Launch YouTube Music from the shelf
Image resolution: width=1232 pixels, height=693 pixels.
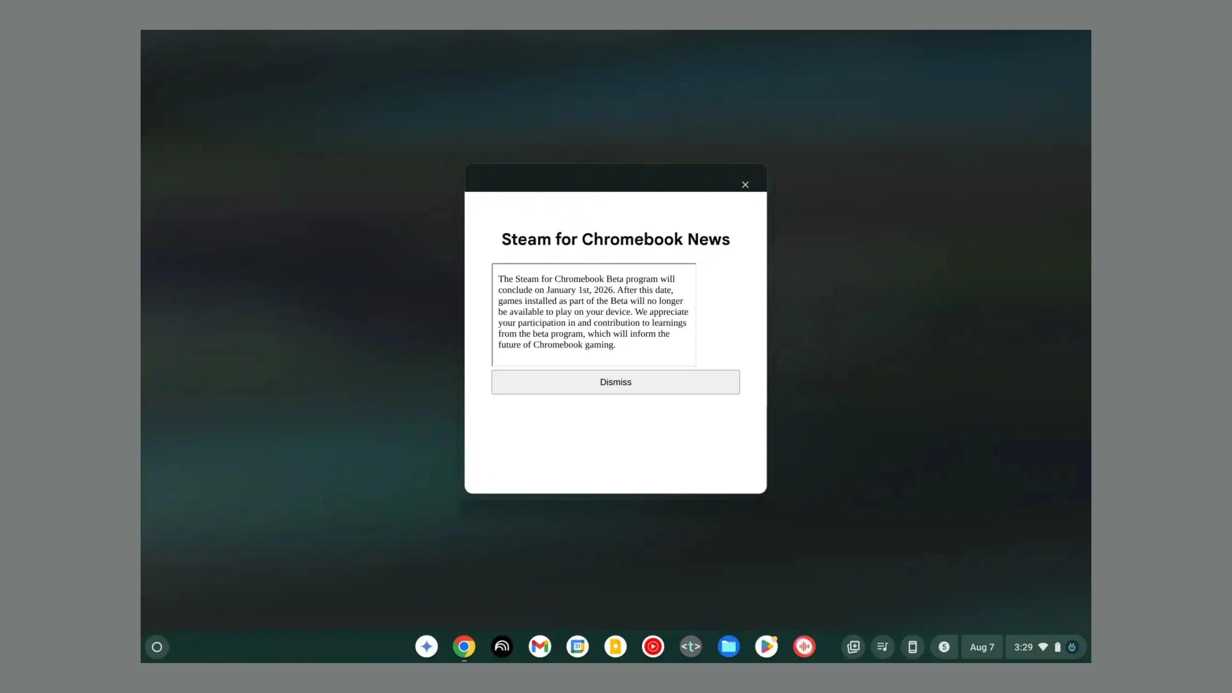pos(653,647)
